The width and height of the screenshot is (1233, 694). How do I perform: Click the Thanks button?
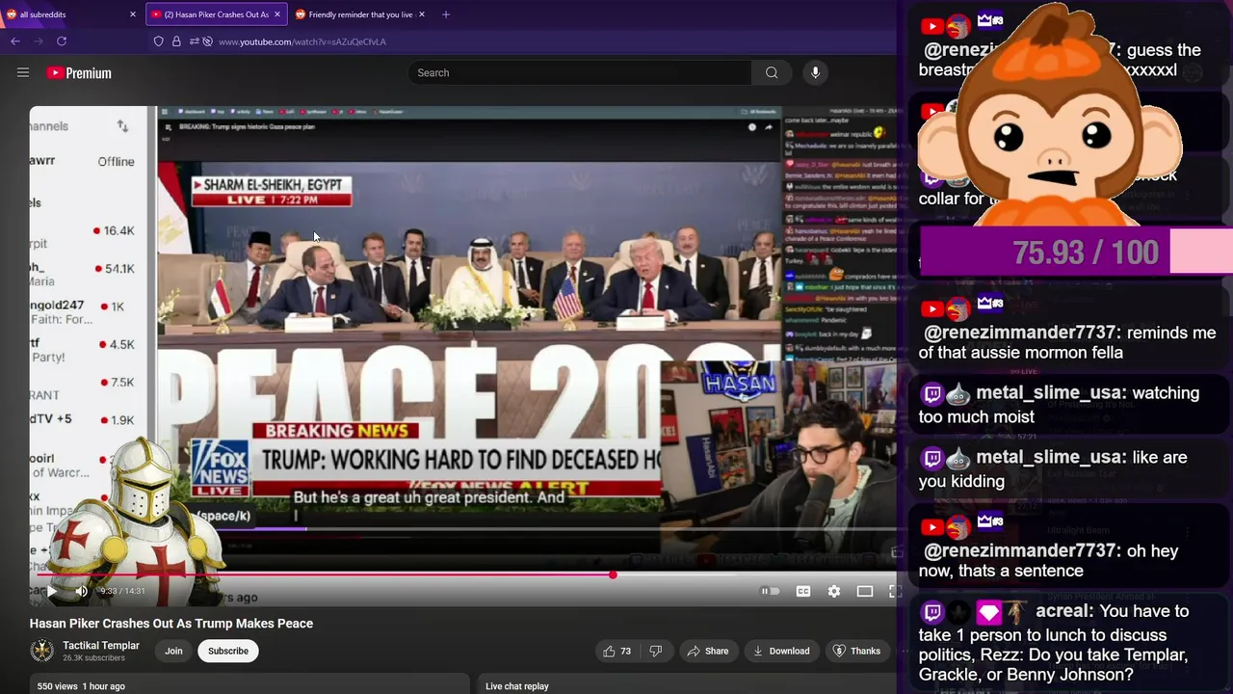tap(856, 651)
